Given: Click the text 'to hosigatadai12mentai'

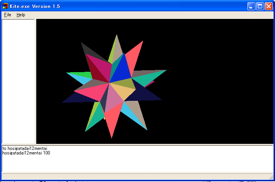Looking at the screenshot, I should (x=25, y=148).
